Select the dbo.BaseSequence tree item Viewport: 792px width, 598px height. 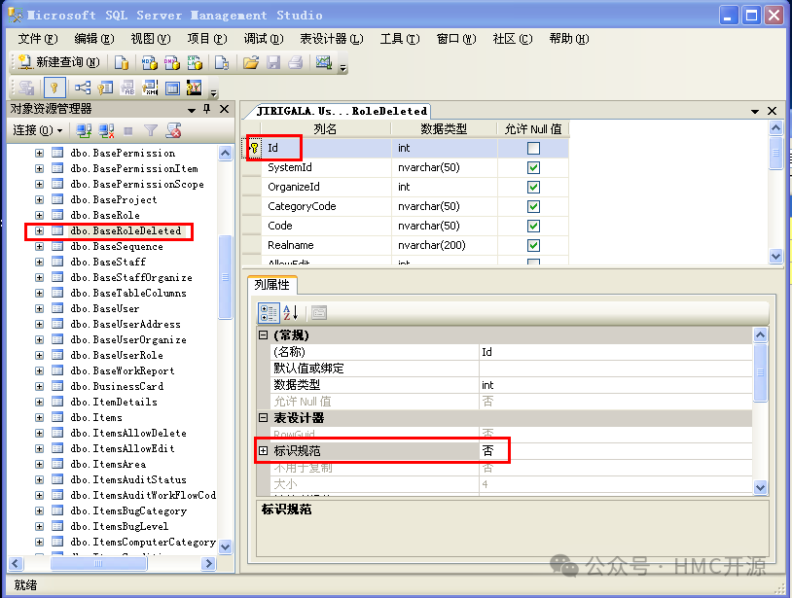[x=116, y=247]
